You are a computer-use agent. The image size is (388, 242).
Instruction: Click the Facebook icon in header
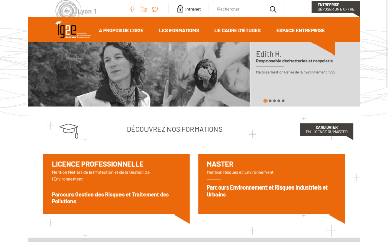coord(132,9)
